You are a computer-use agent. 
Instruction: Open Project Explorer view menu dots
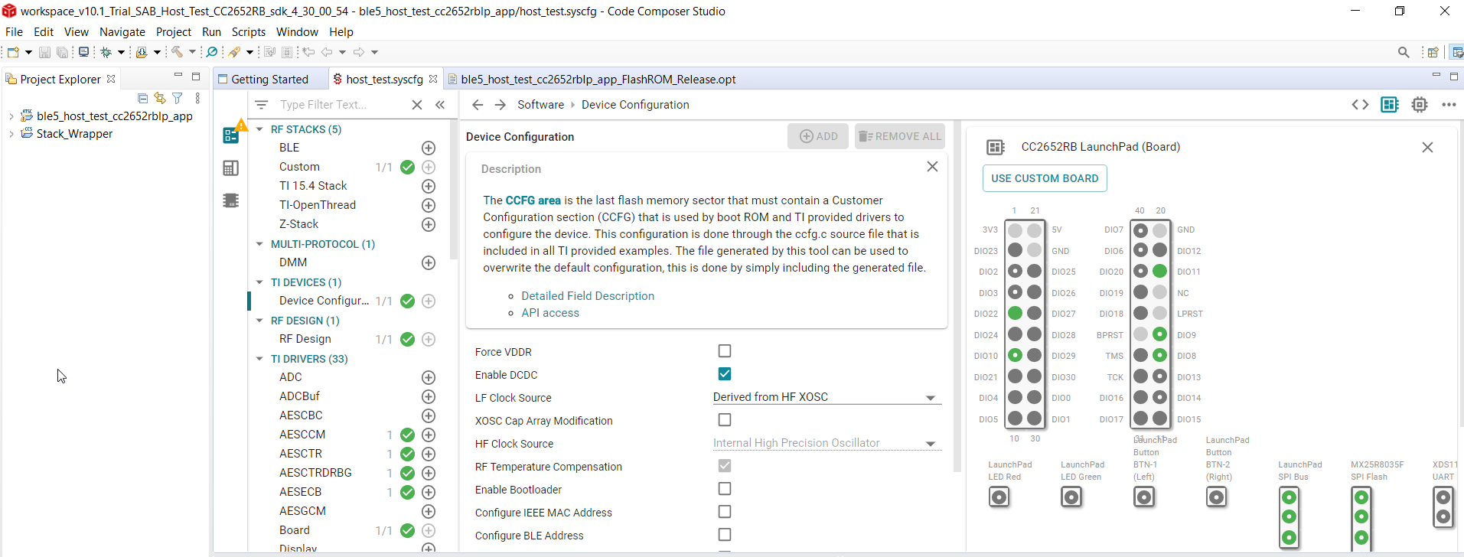tap(197, 98)
